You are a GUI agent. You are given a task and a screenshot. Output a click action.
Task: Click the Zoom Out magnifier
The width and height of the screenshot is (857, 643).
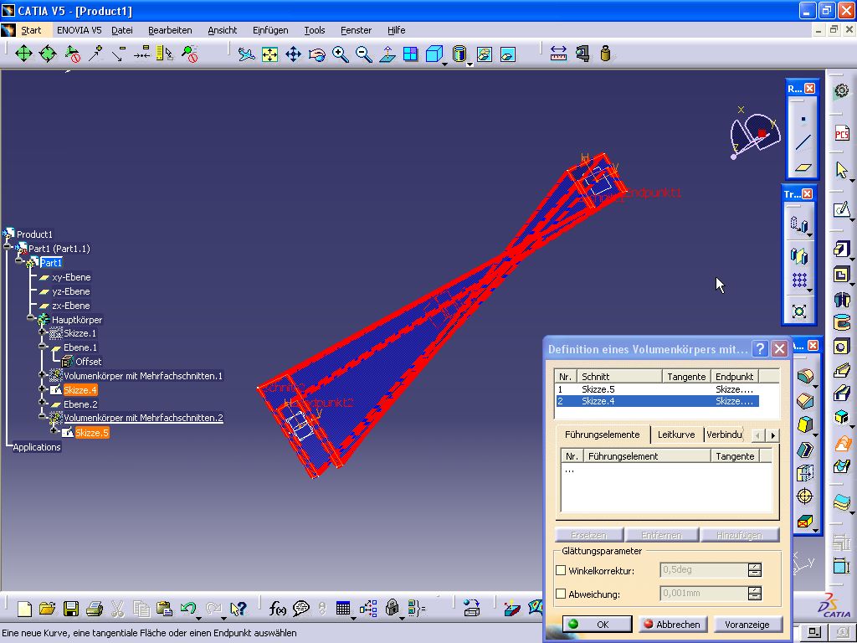(x=364, y=54)
